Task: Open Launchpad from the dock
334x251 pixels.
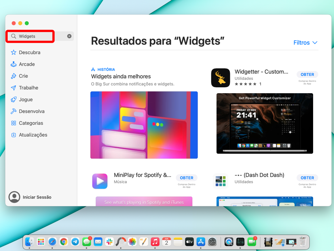Action: pyautogui.click(x=41, y=242)
